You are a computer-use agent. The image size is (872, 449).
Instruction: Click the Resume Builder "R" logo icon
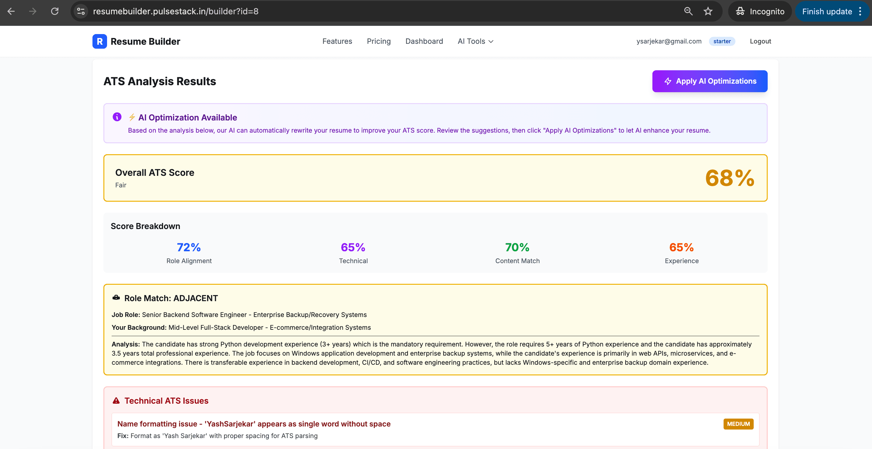(x=99, y=41)
